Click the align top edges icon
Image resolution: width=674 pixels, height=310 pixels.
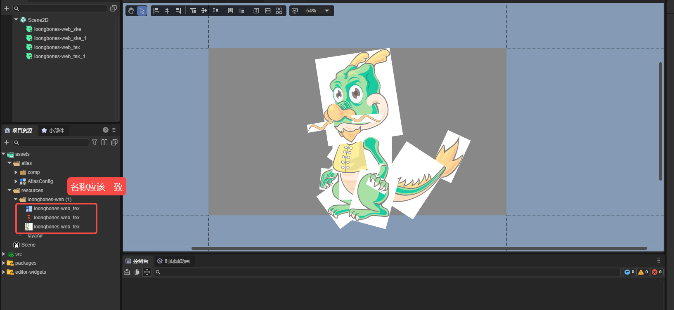coord(193,11)
